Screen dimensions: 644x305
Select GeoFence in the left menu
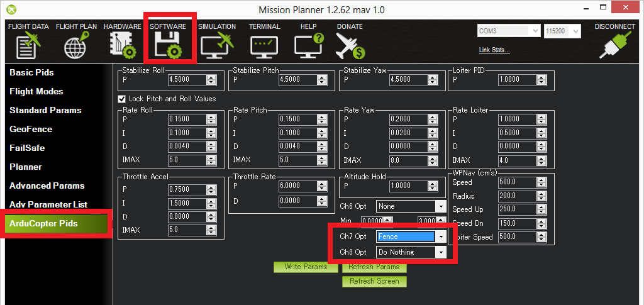[31, 129]
